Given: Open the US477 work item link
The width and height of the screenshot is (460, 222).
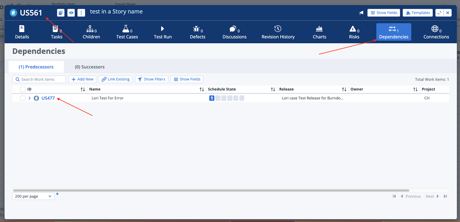Looking at the screenshot, I should [x=48, y=98].
